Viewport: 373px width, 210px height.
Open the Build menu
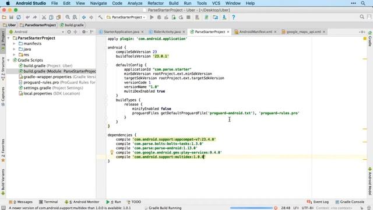174,3
